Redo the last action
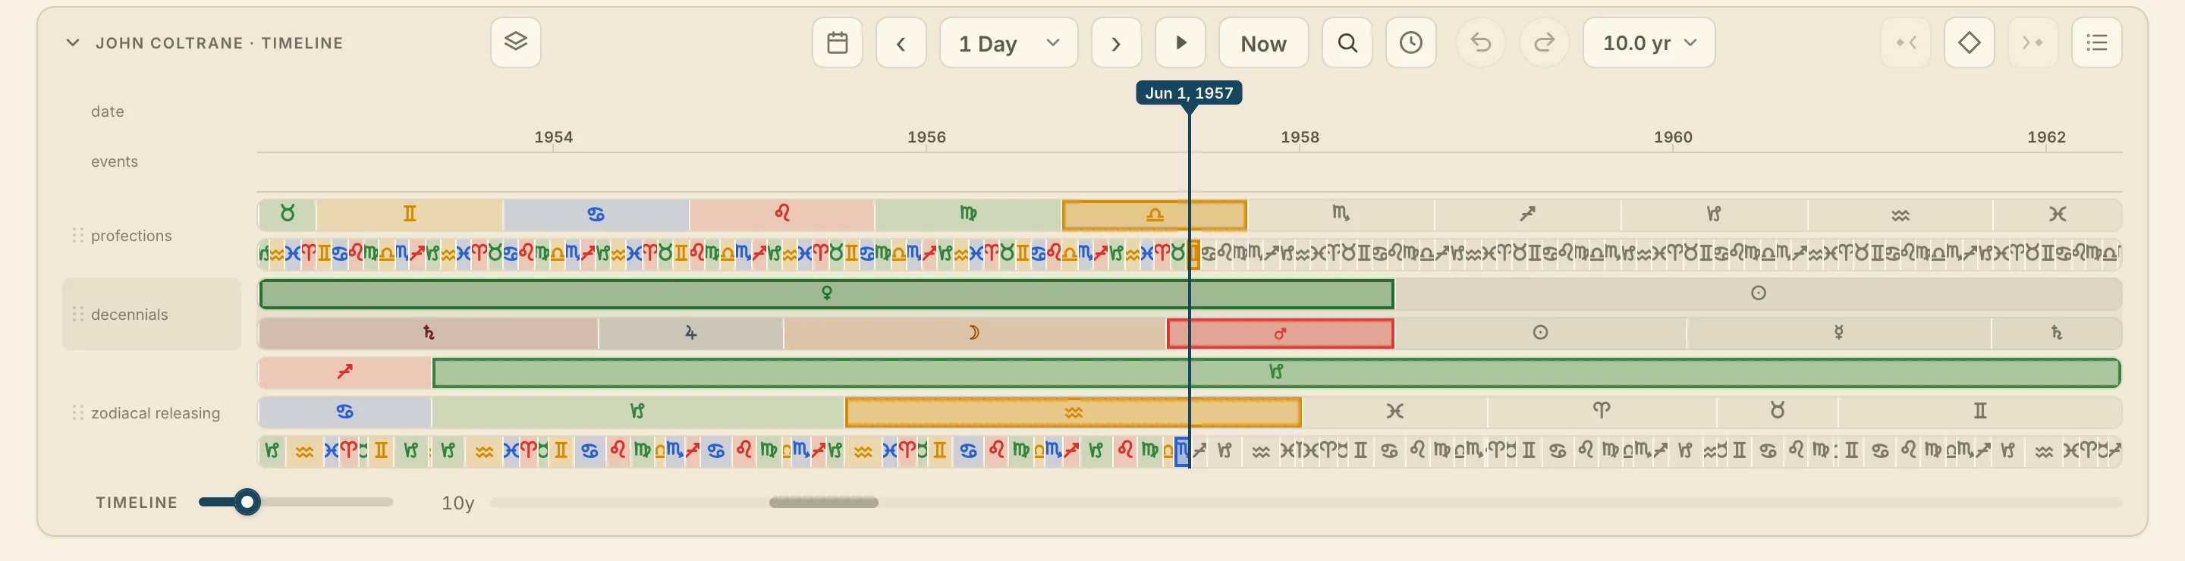The height and width of the screenshot is (561, 2185). coord(1545,42)
